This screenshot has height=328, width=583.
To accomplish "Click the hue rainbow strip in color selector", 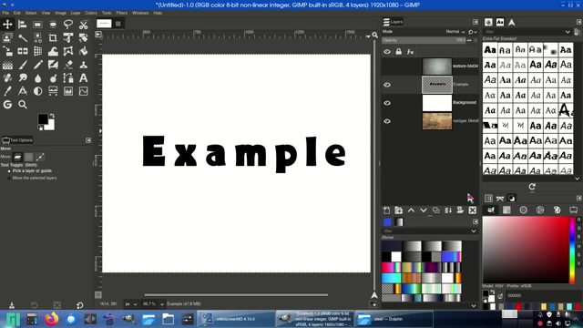I will pos(572,251).
